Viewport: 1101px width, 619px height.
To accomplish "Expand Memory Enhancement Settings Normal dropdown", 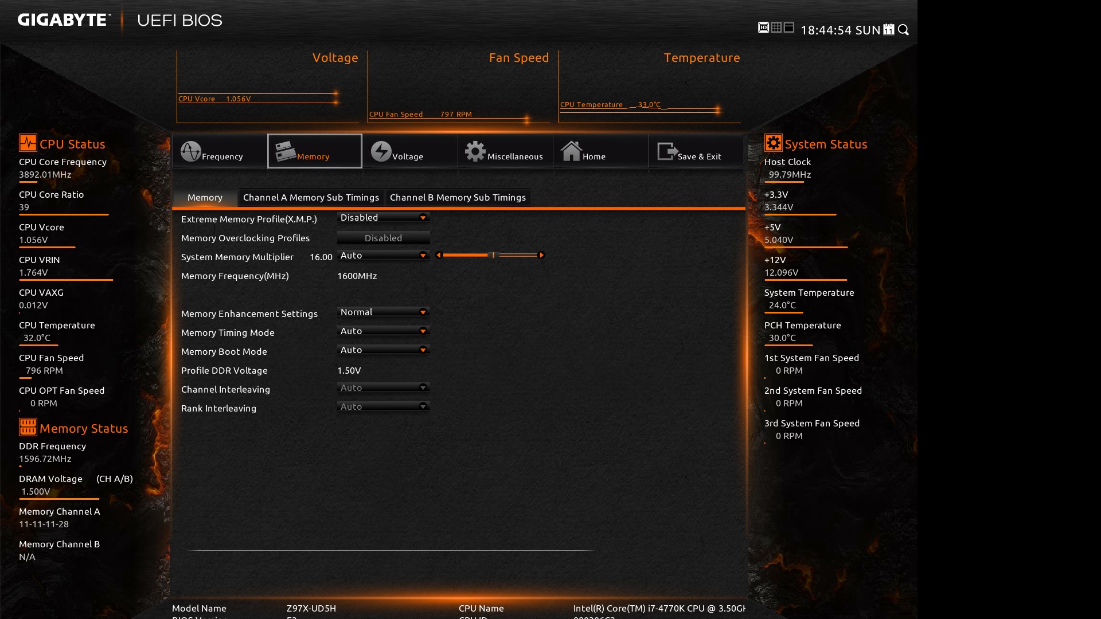I will (383, 312).
